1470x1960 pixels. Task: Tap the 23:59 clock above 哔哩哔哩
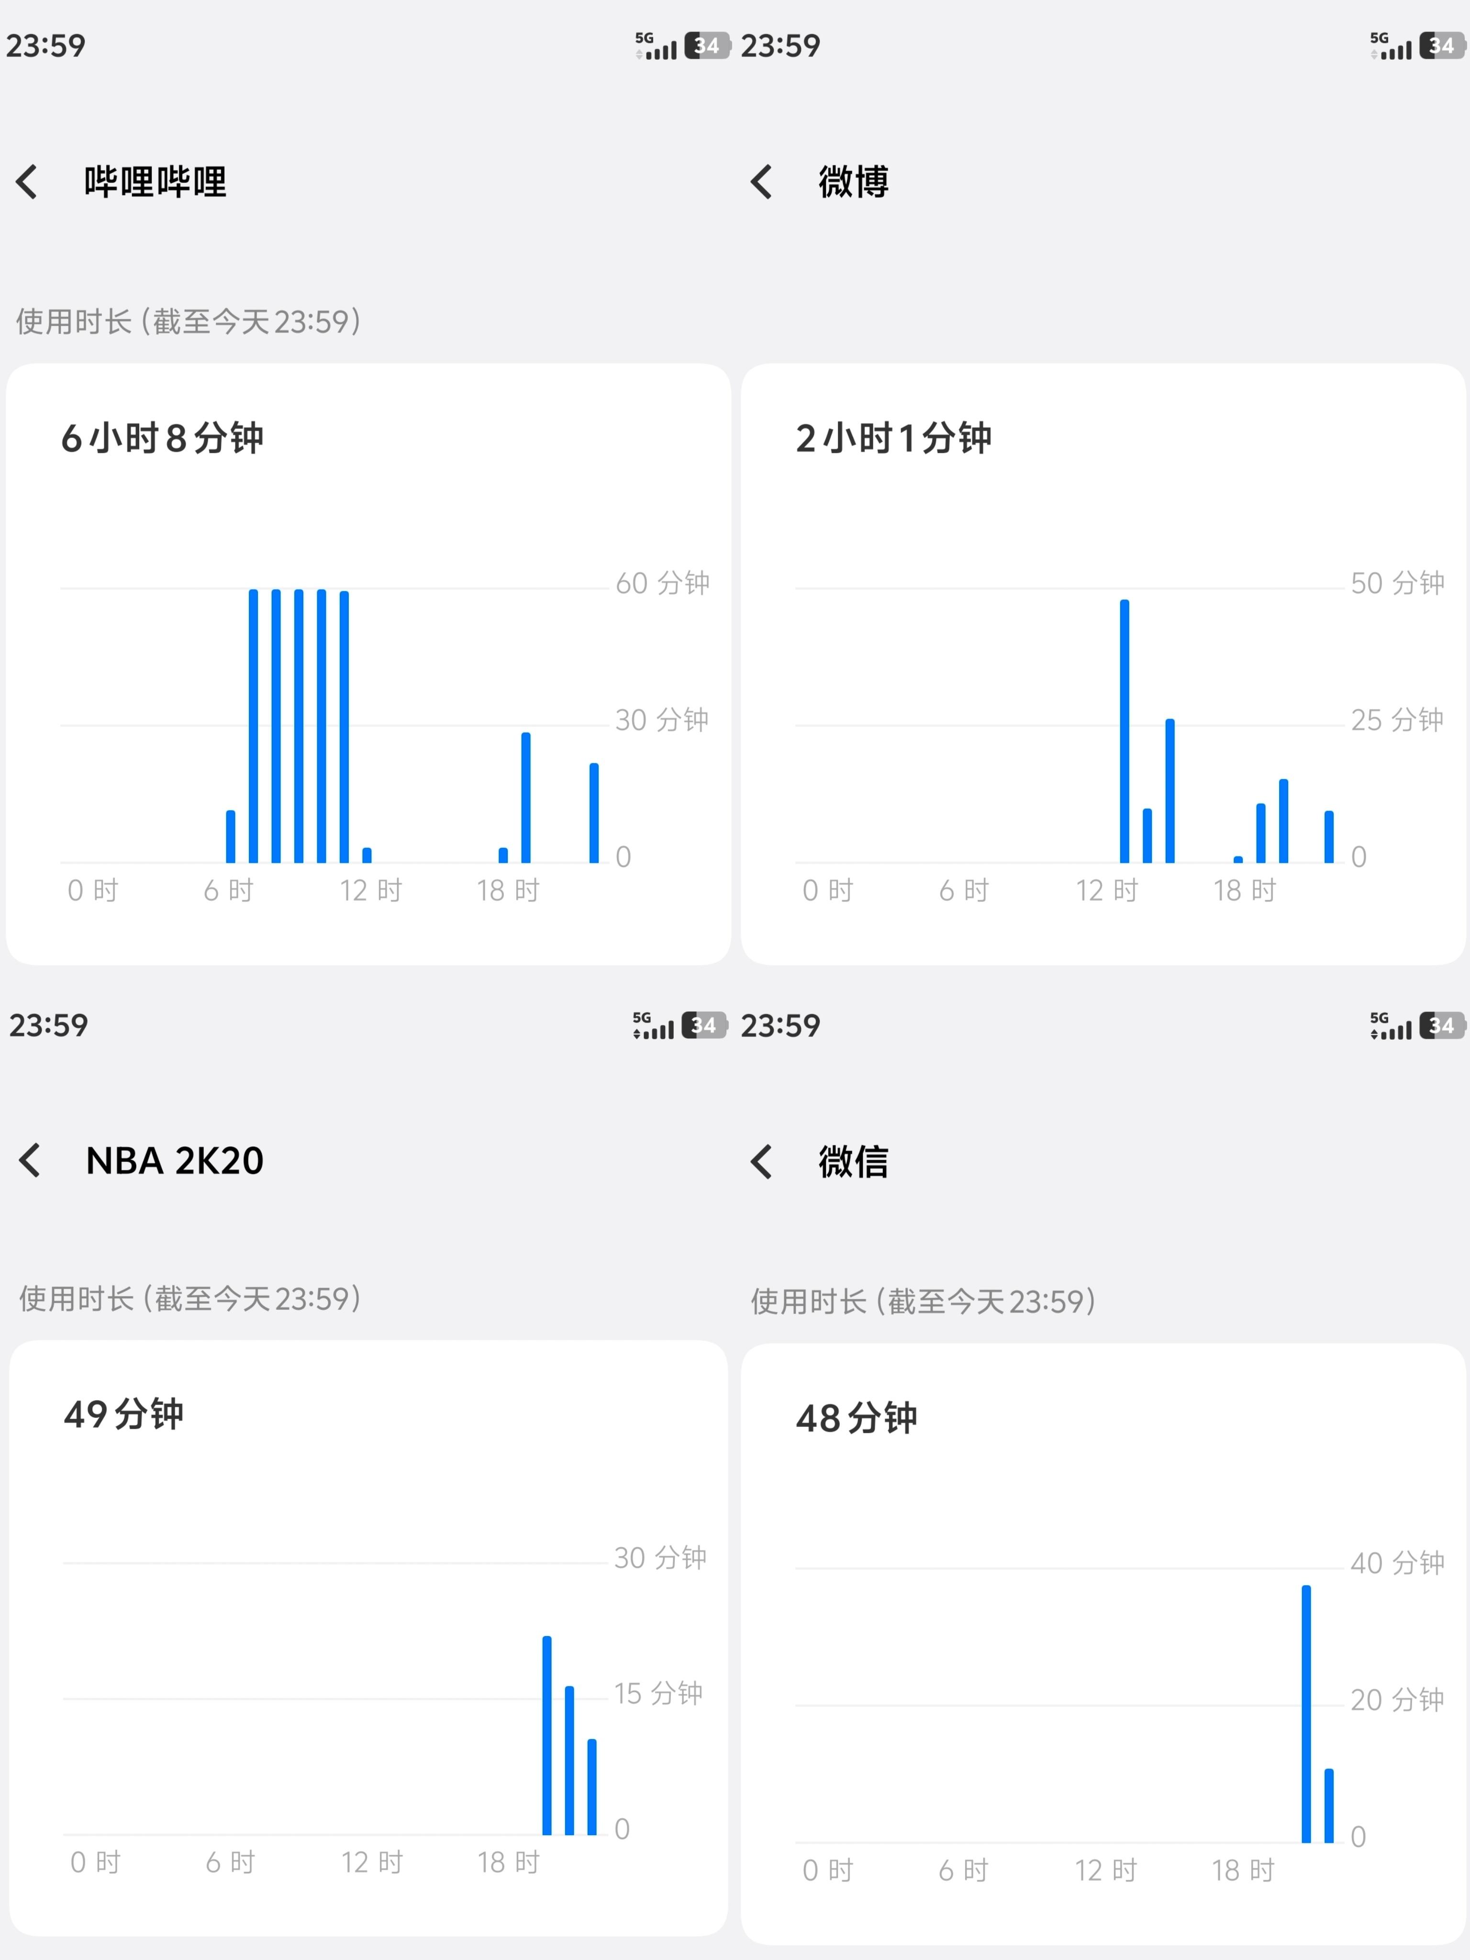[x=46, y=45]
